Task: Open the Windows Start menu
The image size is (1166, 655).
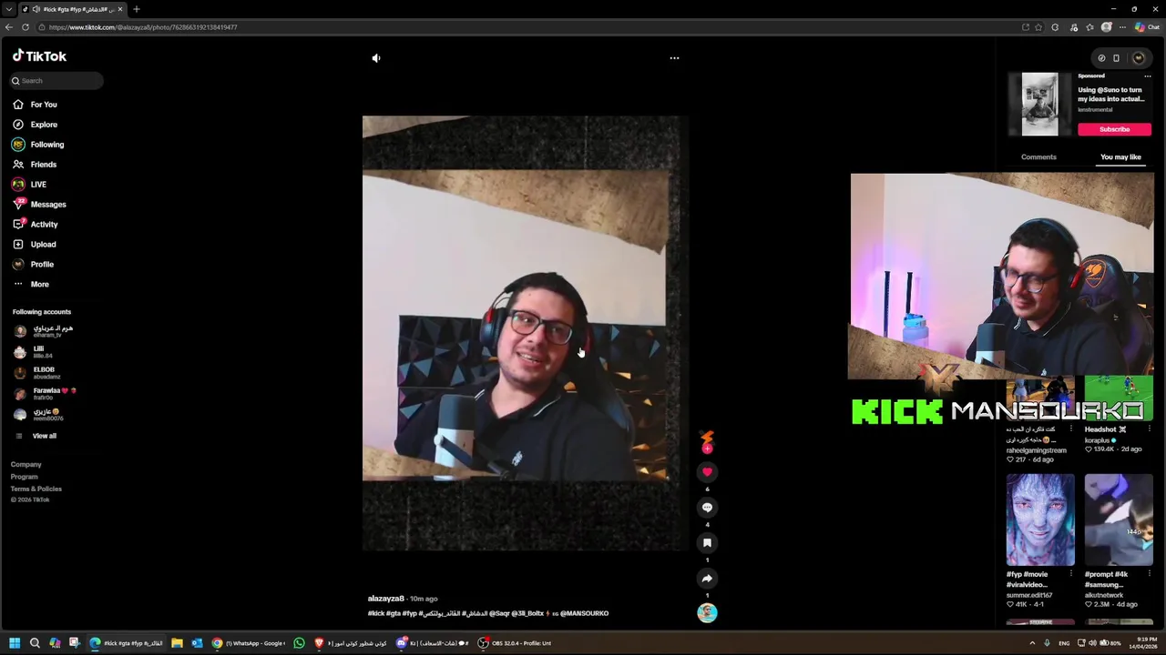Action: coord(15,643)
